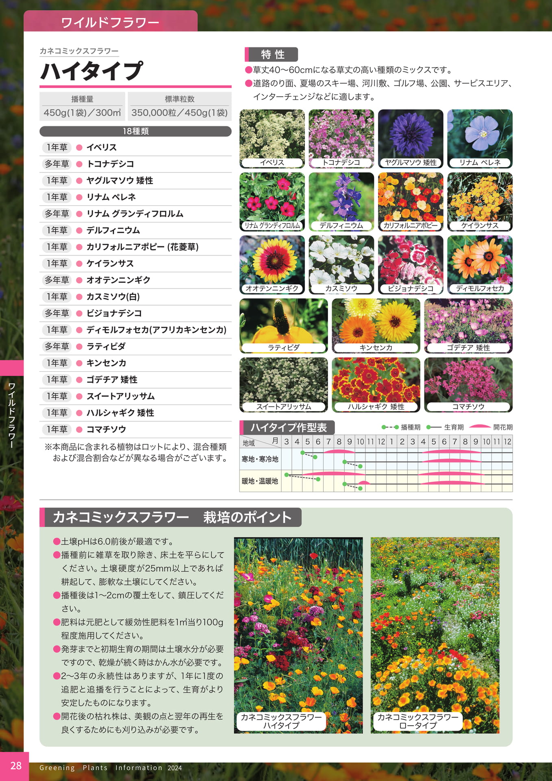Image resolution: width=552 pixels, height=781 pixels.
Task: Click the ラティビダ flower photo
Action: [x=284, y=326]
